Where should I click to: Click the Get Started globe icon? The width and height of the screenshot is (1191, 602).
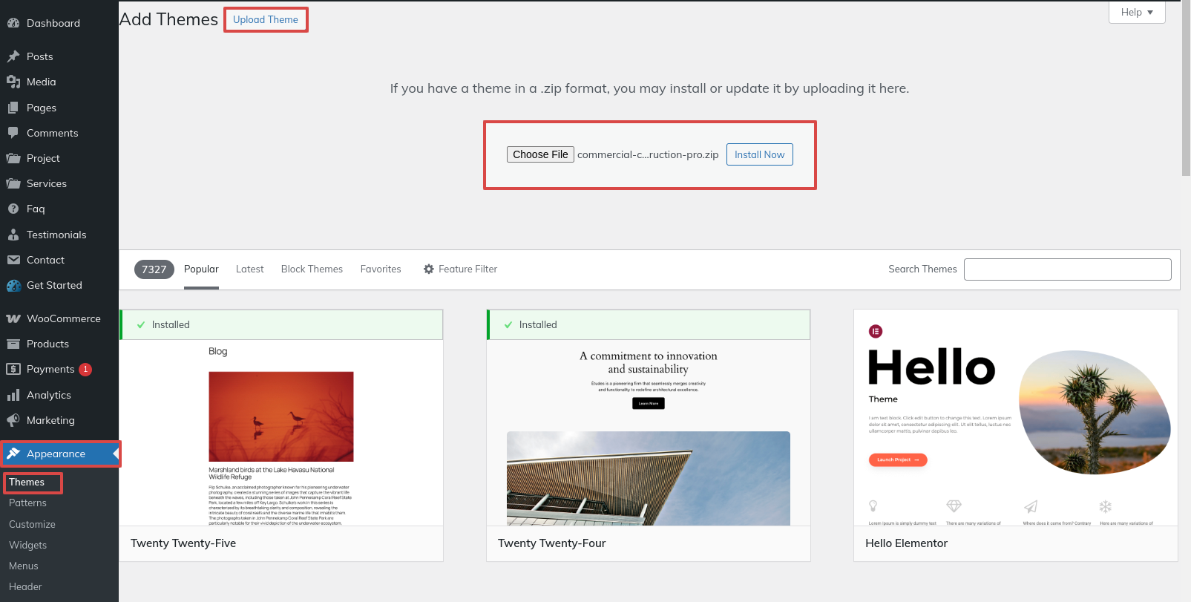click(13, 285)
